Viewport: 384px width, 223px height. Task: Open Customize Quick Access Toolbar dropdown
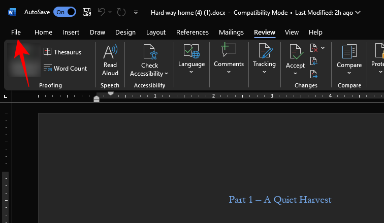[136, 12]
